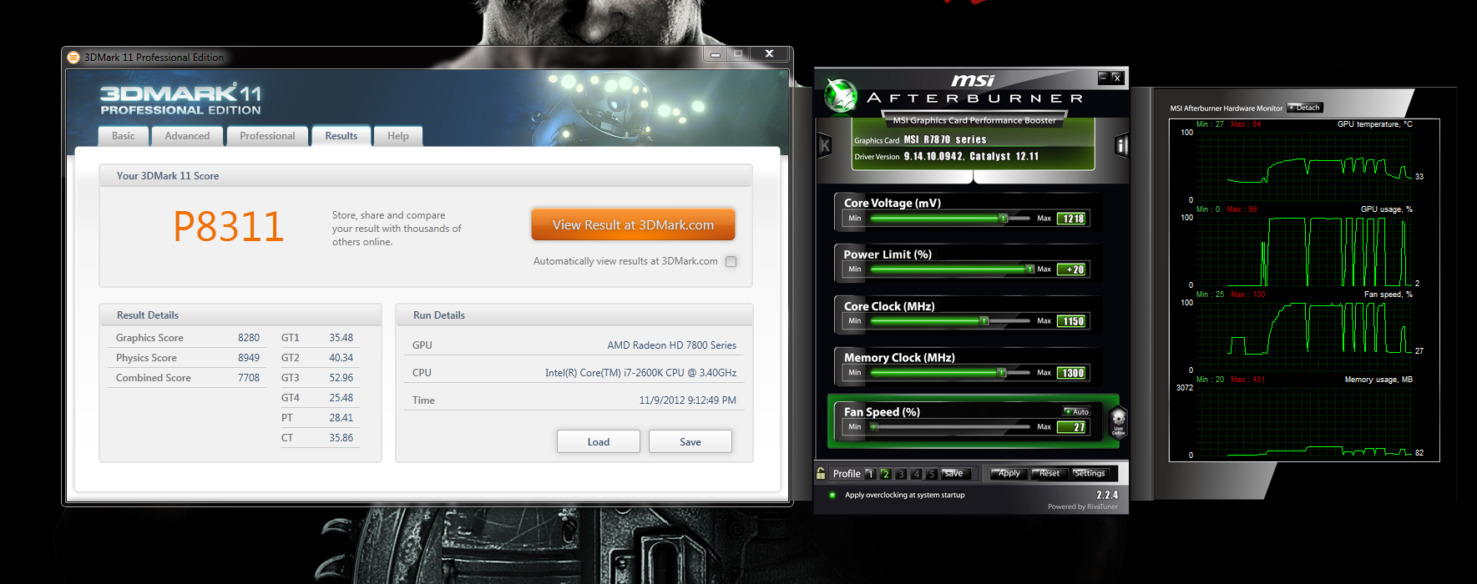Click the GT1 result 35.48
This screenshot has height=584, width=1477.
pos(341,338)
